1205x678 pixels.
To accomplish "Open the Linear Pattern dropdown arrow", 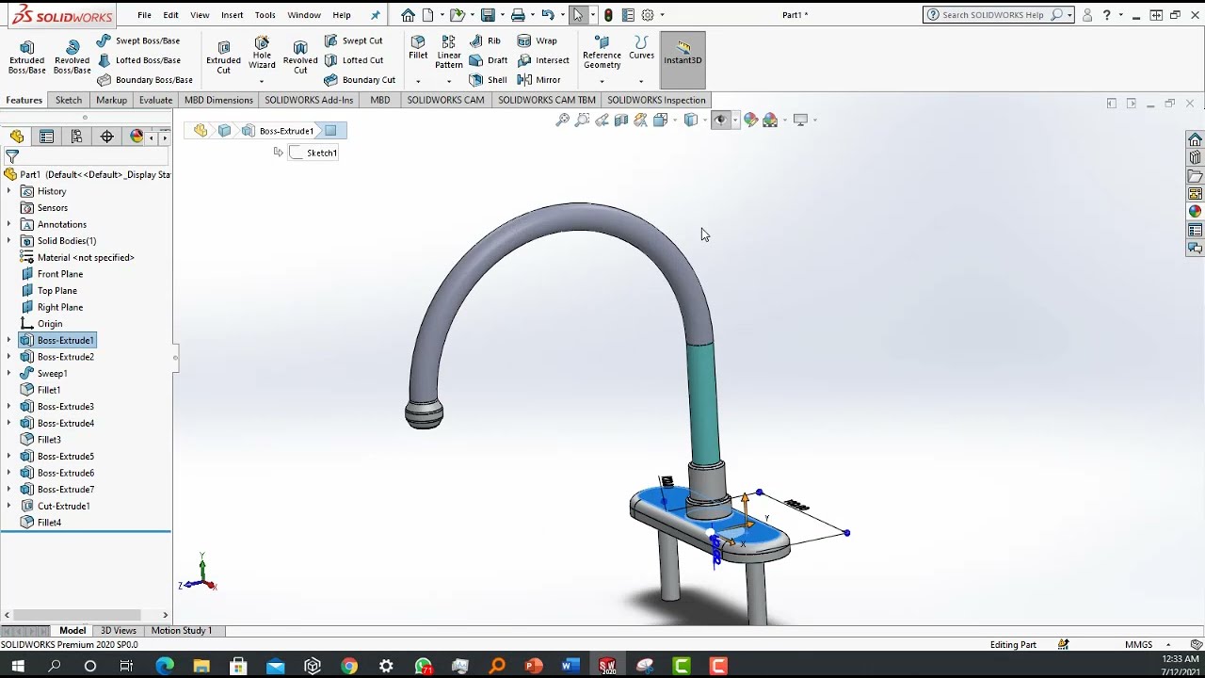I will point(449,81).
